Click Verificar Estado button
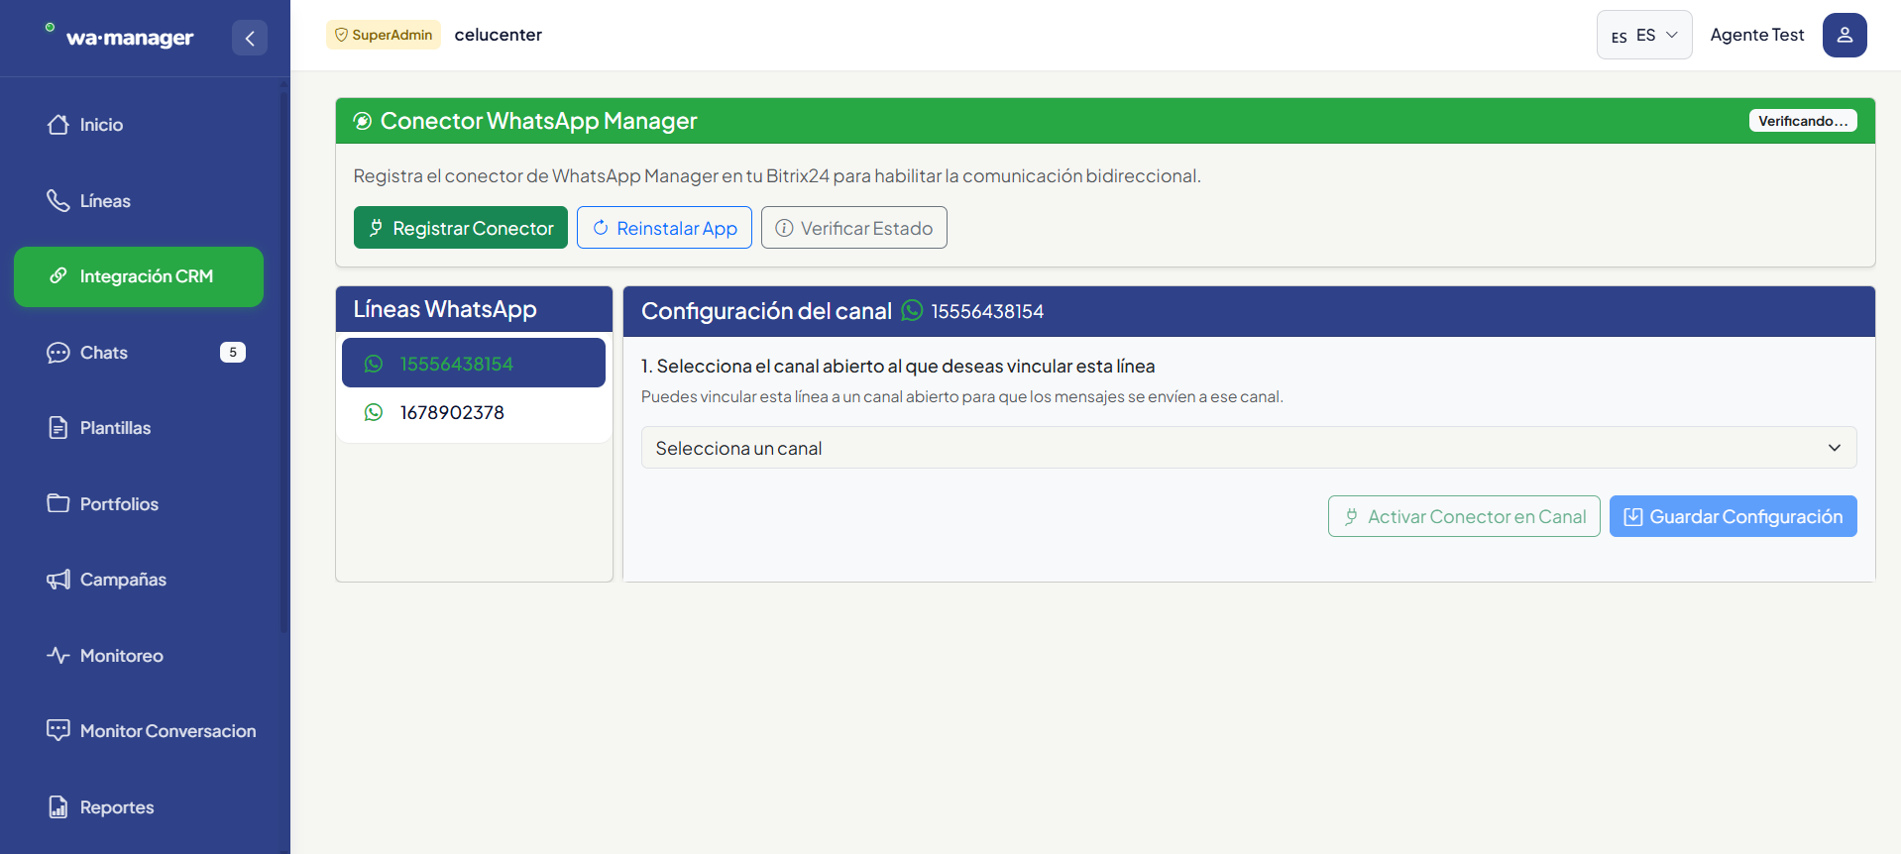Image resolution: width=1901 pixels, height=854 pixels. point(854,228)
